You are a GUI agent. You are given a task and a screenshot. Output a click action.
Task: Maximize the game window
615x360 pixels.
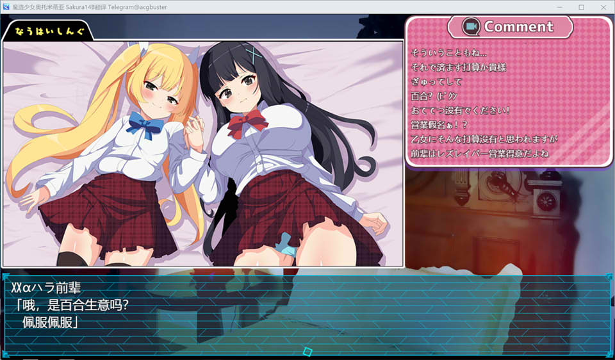tap(581, 7)
